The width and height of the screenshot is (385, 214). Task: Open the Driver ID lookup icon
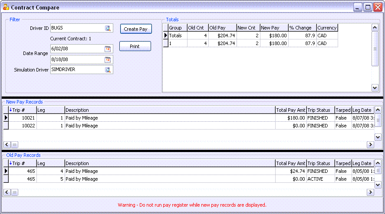tap(108, 28)
